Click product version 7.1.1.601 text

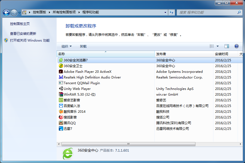122,150
